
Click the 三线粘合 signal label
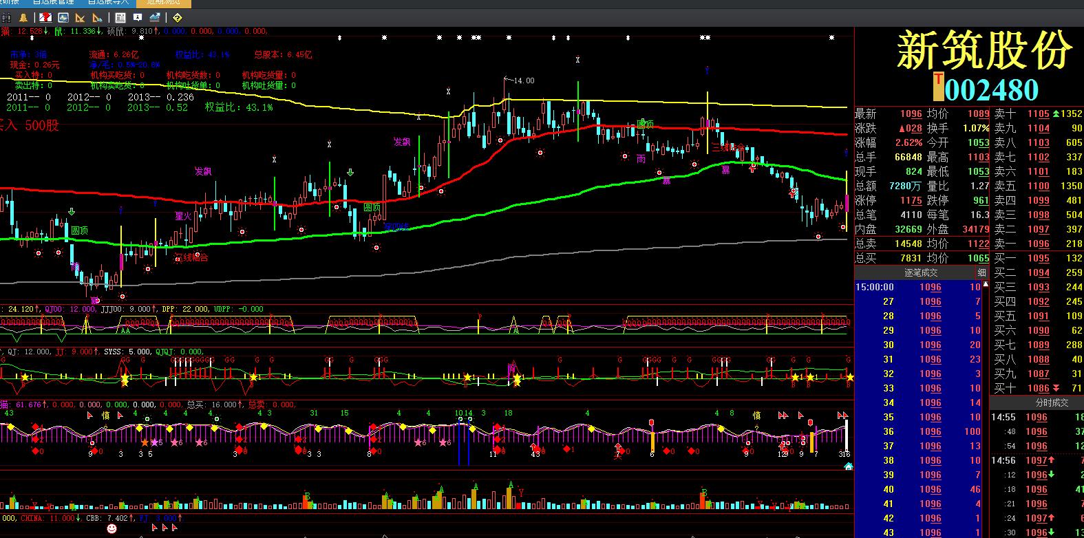pos(727,147)
